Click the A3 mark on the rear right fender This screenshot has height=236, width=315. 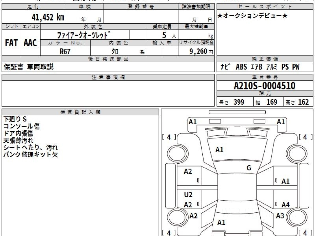(280, 216)
